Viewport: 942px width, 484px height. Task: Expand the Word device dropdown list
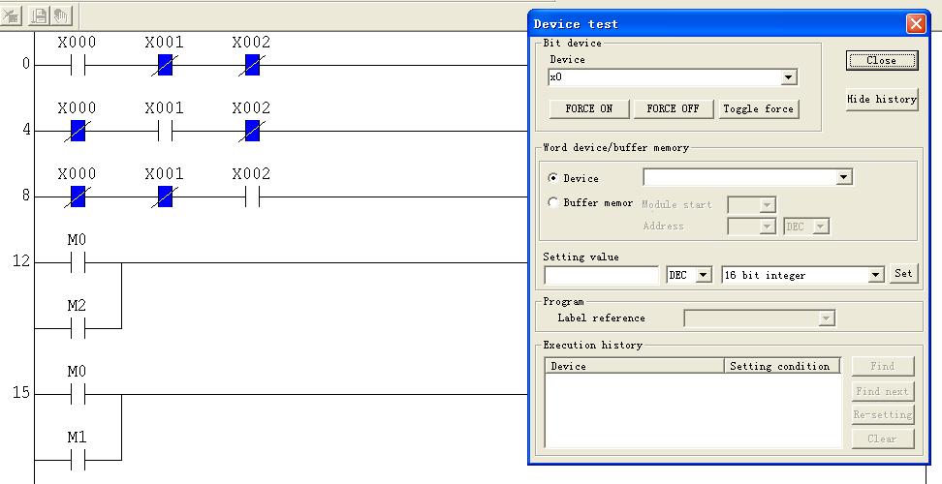pyautogui.click(x=844, y=178)
